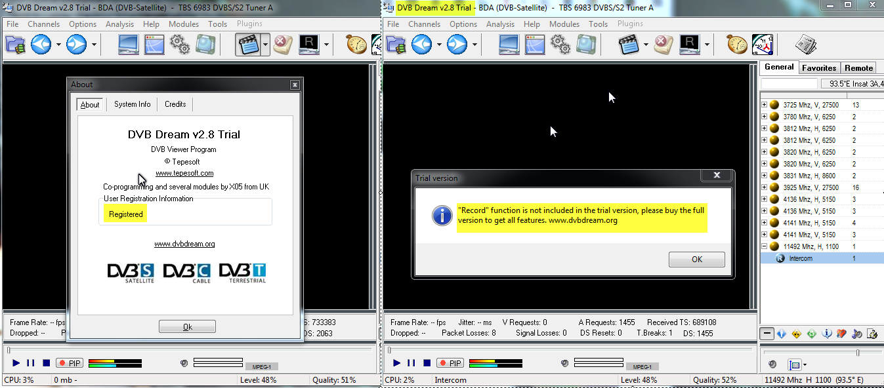Image resolution: width=884 pixels, height=388 pixels.
Task: Click Ok button in About dialog
Action: [x=187, y=327]
